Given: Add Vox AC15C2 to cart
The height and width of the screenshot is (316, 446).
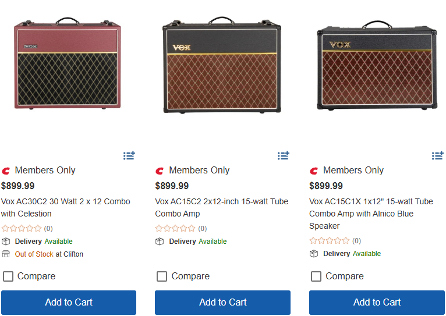Looking at the screenshot, I should click(222, 303).
